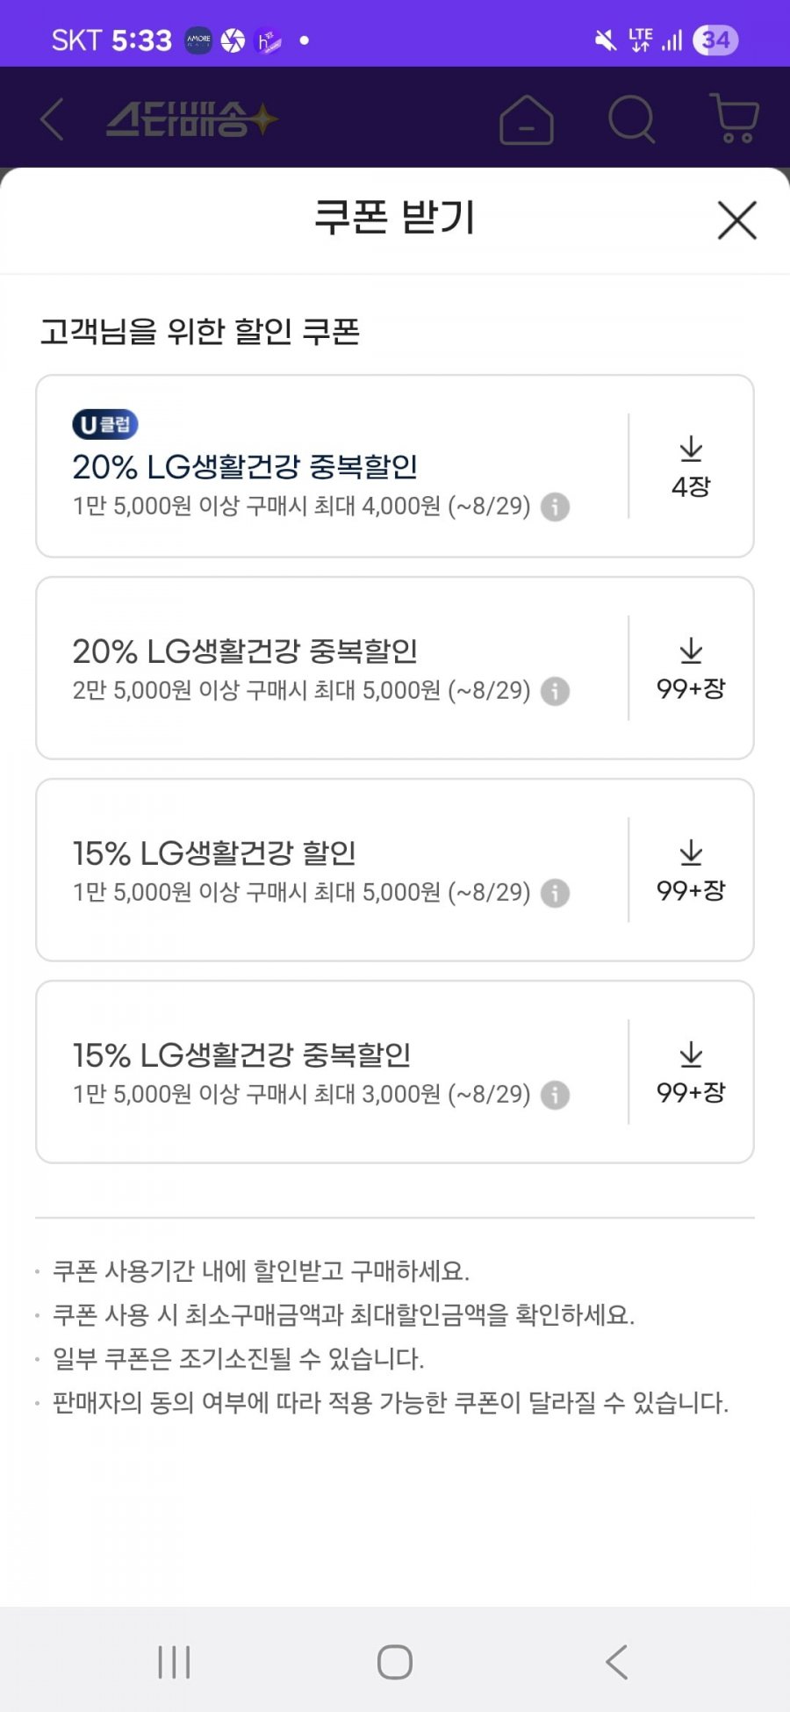790x1712 pixels.
Task: Tap the Android back navigation button
Action: pos(616,1662)
